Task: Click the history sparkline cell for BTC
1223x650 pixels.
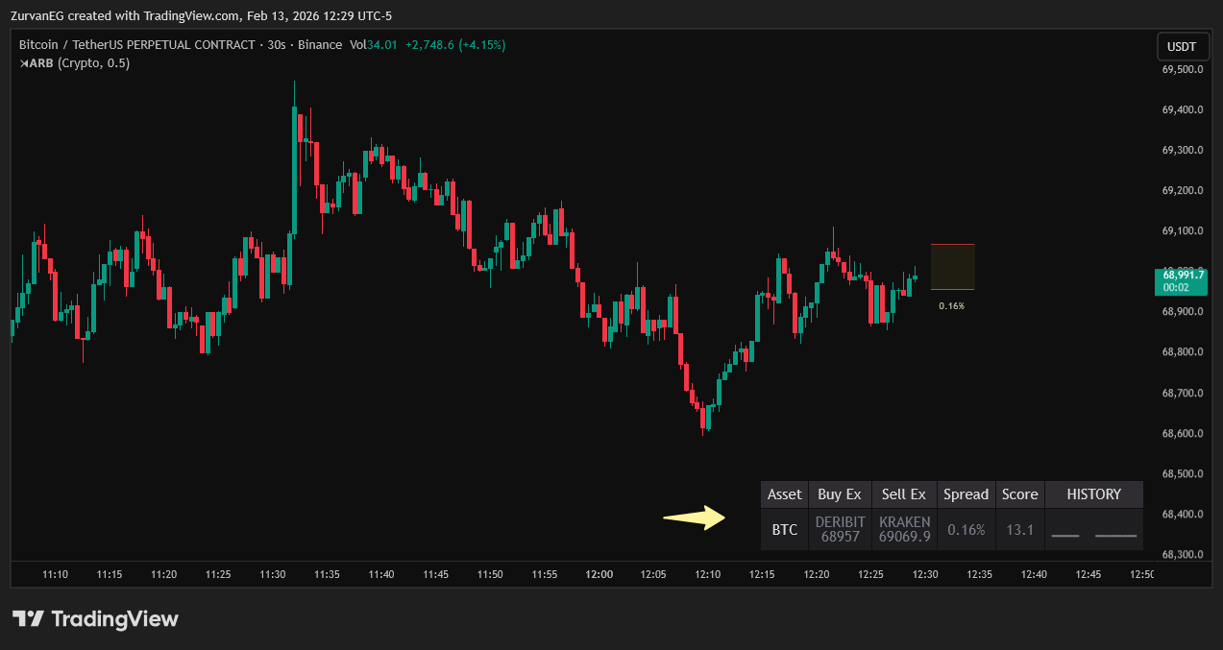Action: coord(1094,529)
